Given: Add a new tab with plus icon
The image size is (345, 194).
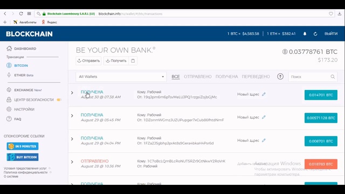Looking at the screenshot, I should pyautogui.click(x=5, y=22).
